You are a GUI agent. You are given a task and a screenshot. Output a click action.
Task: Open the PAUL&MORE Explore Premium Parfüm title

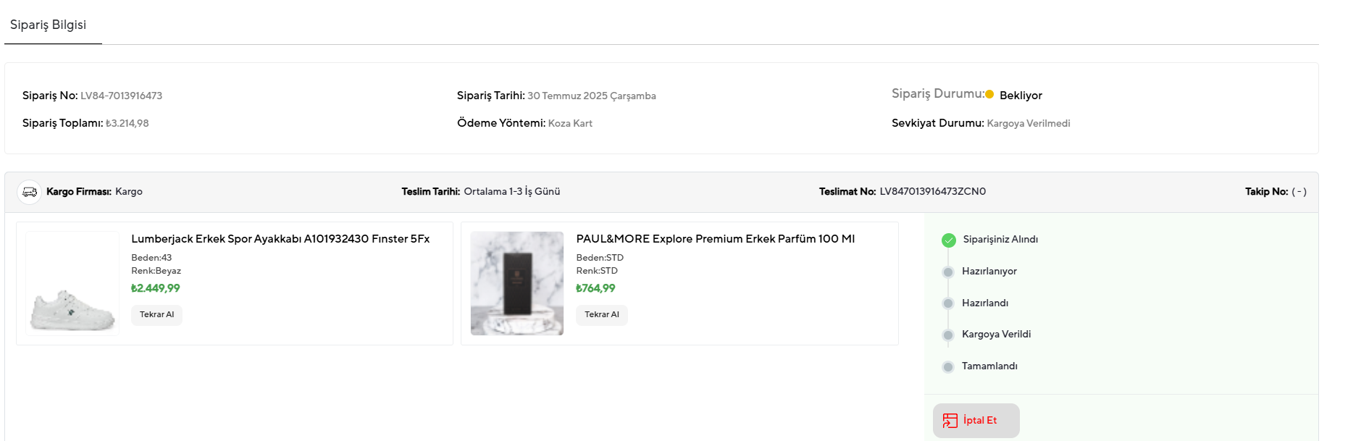(715, 239)
